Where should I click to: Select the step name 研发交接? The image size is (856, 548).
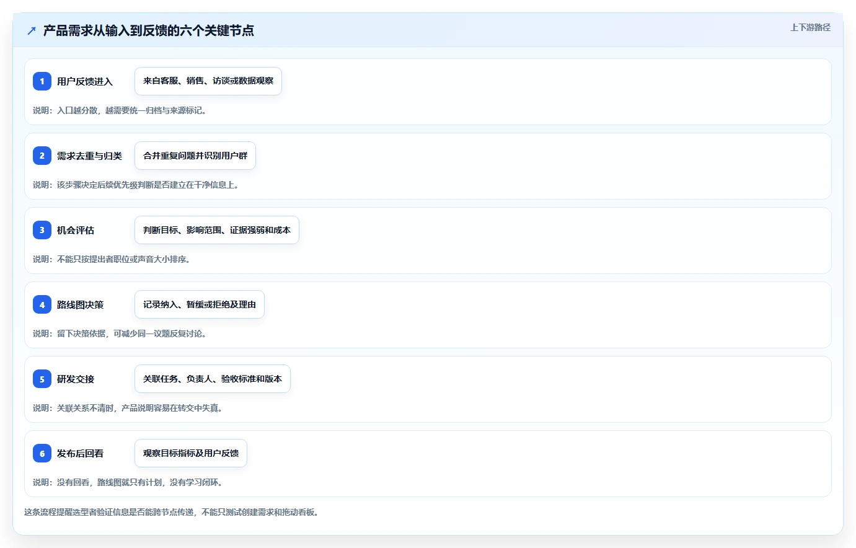pos(76,379)
